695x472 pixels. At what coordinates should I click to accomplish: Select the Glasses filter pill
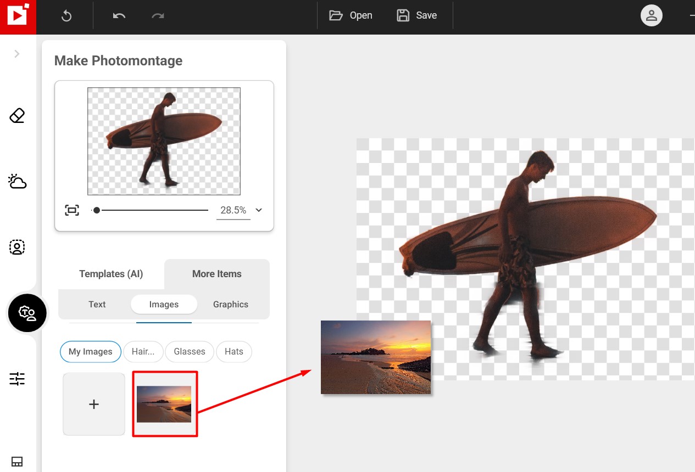point(189,352)
